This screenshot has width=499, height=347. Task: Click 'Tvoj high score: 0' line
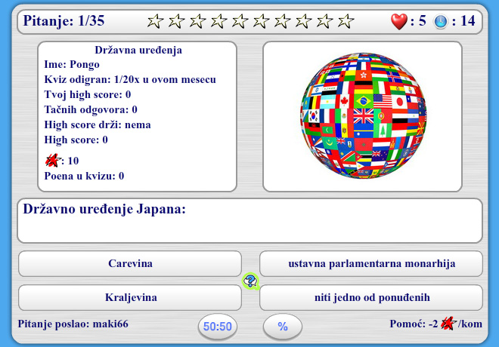point(88,94)
